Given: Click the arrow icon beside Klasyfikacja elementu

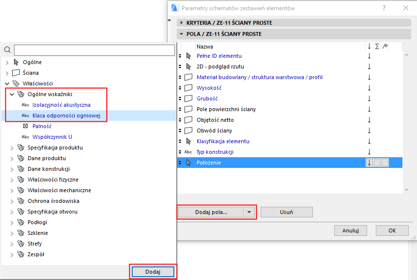Looking at the screenshot, I should [188, 141].
